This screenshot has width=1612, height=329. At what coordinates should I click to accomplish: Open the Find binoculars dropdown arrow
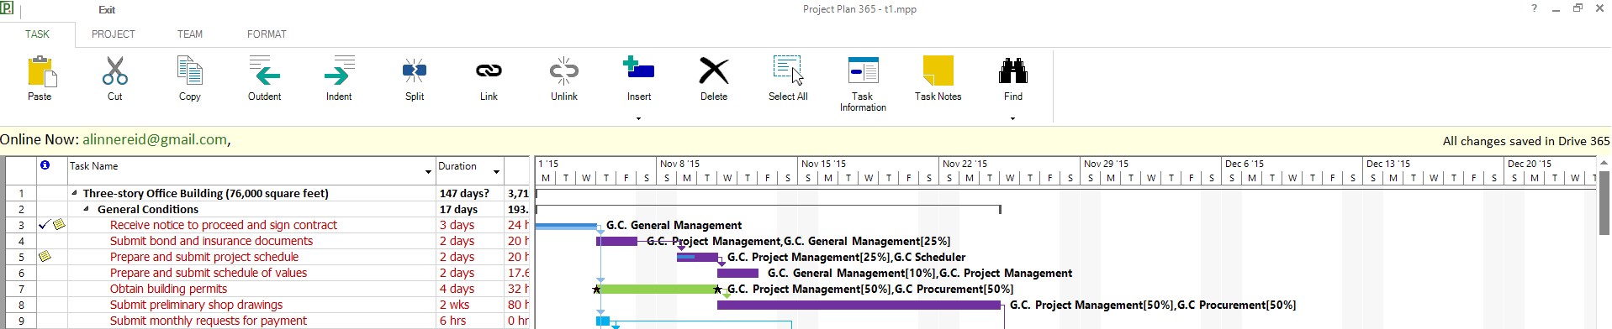[x=1012, y=118]
